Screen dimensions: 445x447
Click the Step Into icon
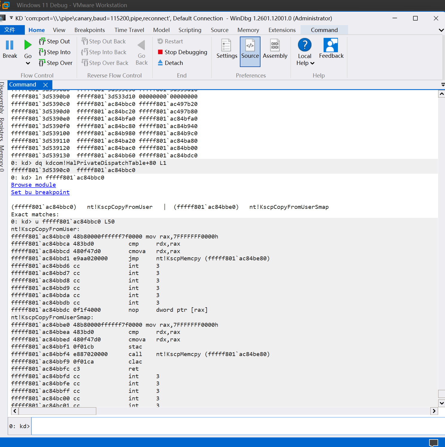tap(42, 52)
